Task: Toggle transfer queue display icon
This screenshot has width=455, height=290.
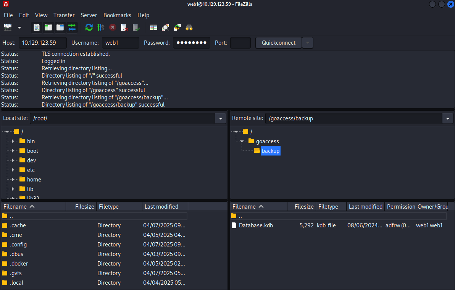Action: 72,27
